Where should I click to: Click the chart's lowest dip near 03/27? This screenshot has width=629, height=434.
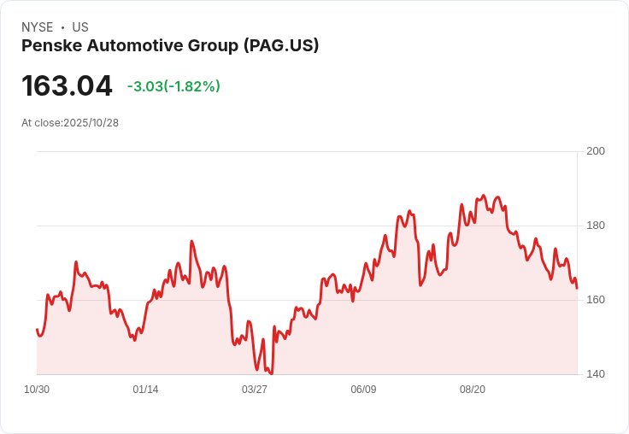(272, 373)
